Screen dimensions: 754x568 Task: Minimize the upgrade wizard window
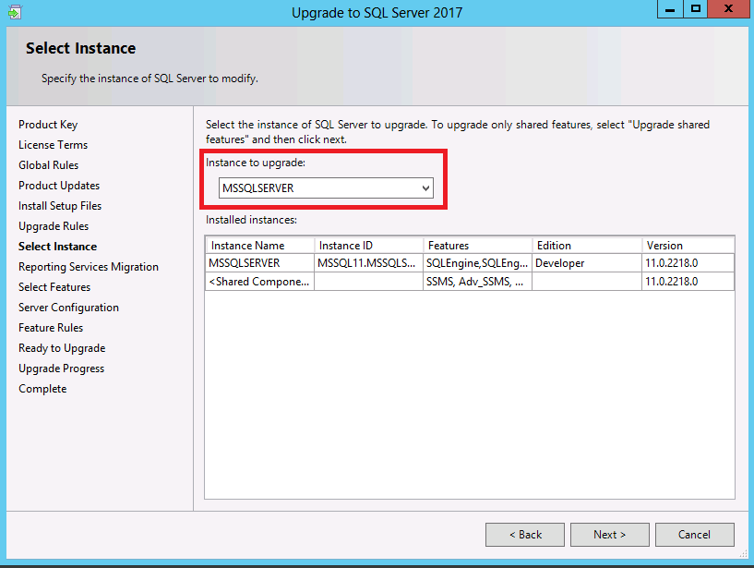[x=670, y=9]
